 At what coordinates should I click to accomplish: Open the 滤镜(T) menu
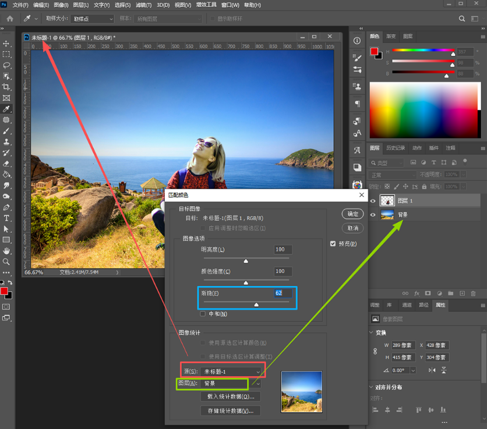143,5
